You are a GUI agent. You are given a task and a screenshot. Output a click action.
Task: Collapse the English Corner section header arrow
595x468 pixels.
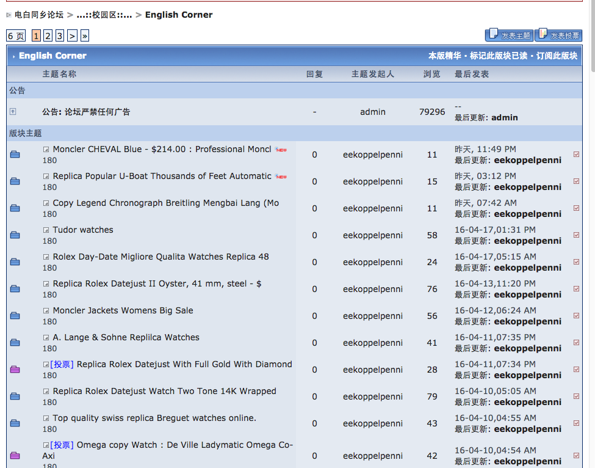(13, 56)
